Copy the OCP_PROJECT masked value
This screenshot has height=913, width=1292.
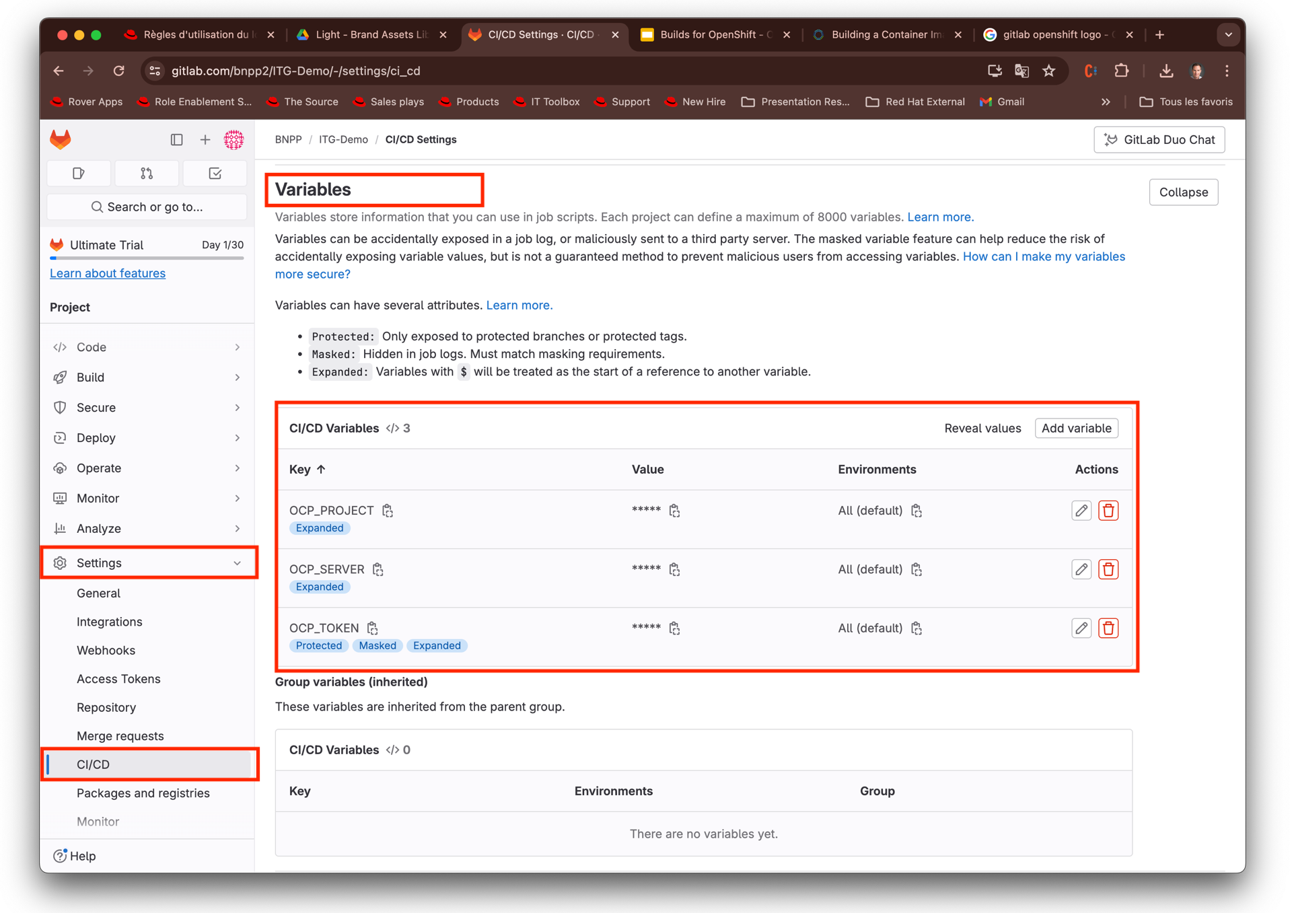[674, 511]
